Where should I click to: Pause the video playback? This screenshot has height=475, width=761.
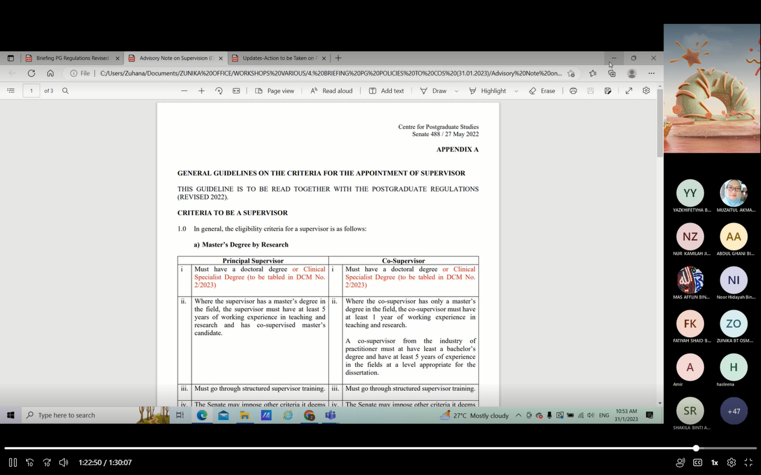point(13,462)
